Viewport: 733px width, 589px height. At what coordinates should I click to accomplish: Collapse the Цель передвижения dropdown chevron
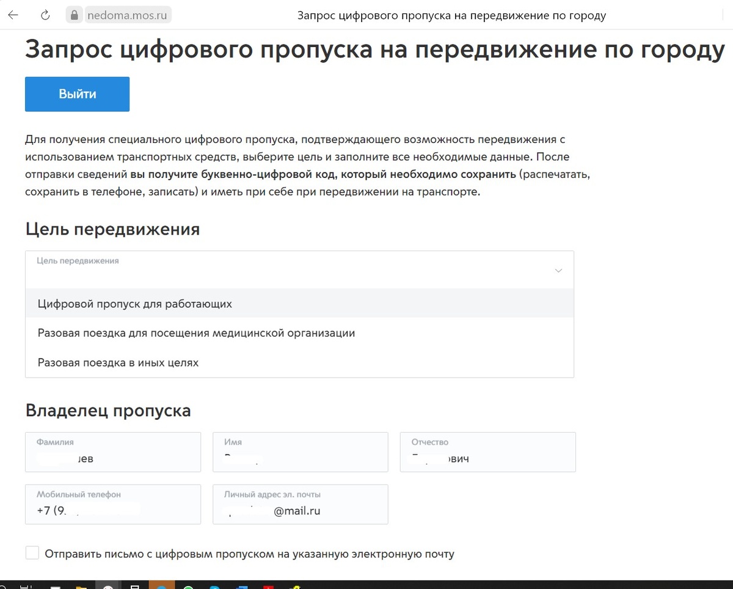[x=558, y=270]
